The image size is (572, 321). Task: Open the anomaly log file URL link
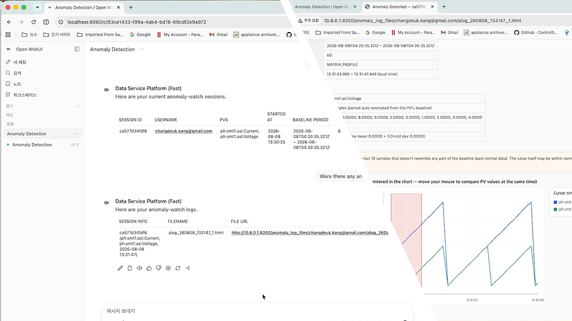tap(310, 232)
